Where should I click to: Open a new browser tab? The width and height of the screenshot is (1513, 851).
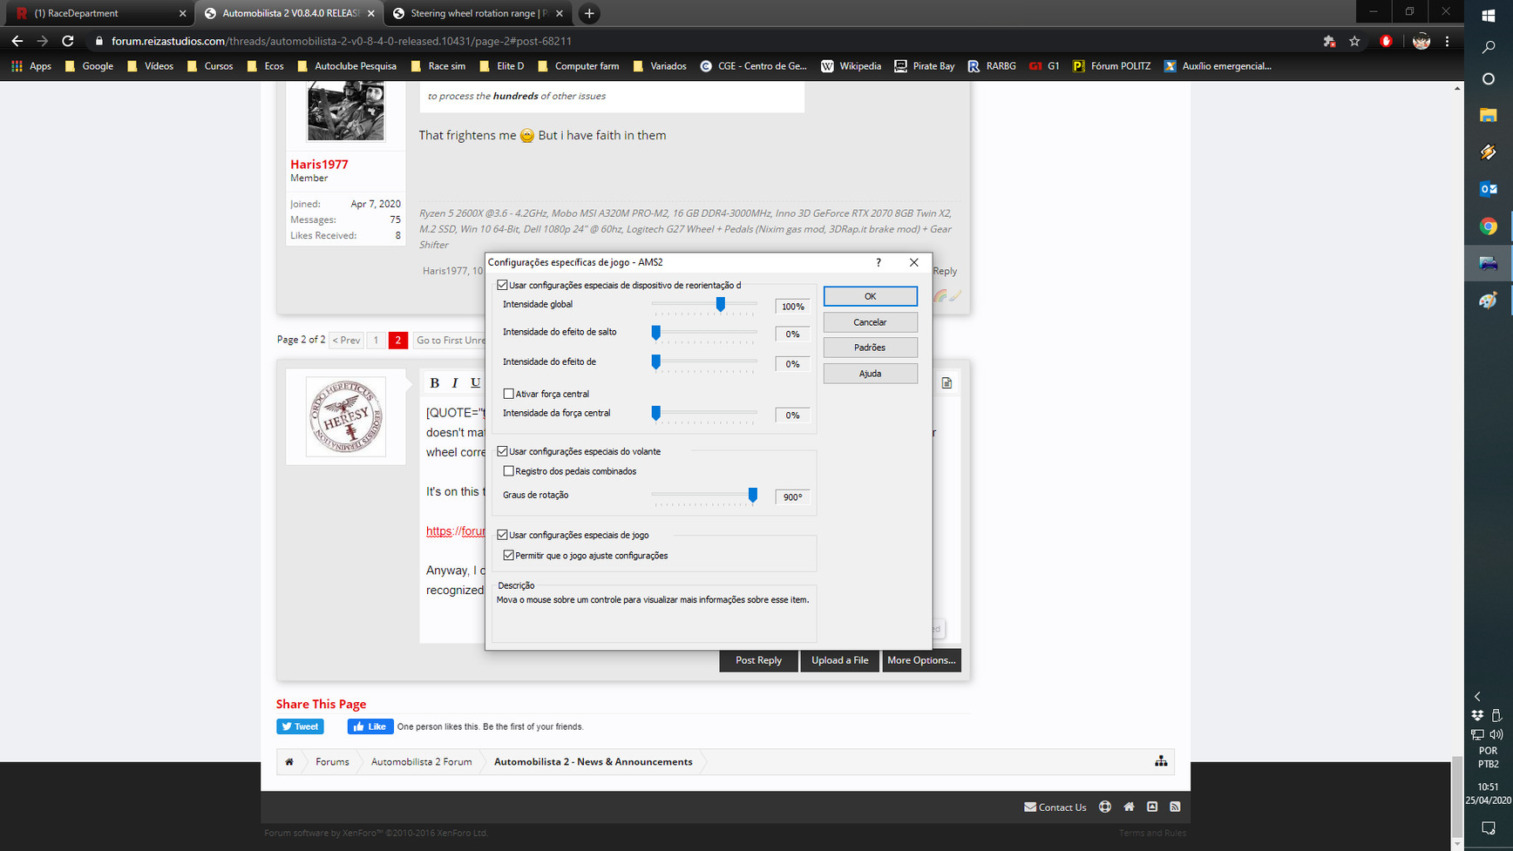[x=589, y=13]
